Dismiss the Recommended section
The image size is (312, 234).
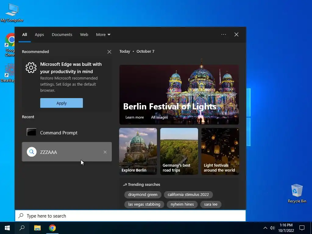coord(109,52)
